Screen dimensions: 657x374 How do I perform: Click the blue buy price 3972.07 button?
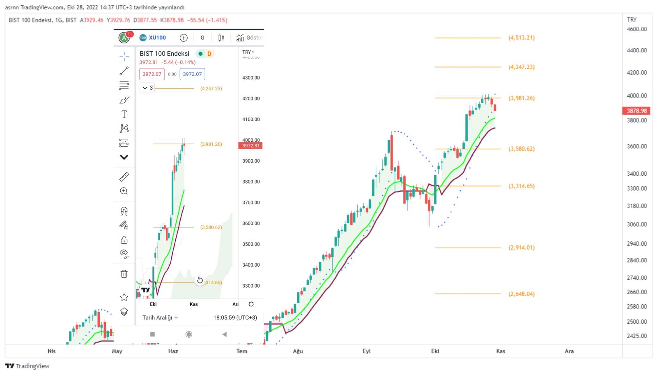pos(192,74)
